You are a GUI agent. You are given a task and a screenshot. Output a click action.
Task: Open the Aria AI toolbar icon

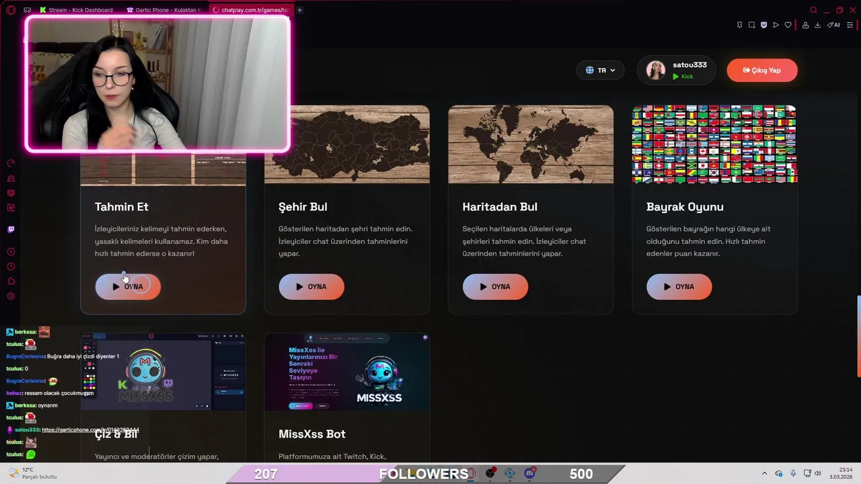coord(833,25)
